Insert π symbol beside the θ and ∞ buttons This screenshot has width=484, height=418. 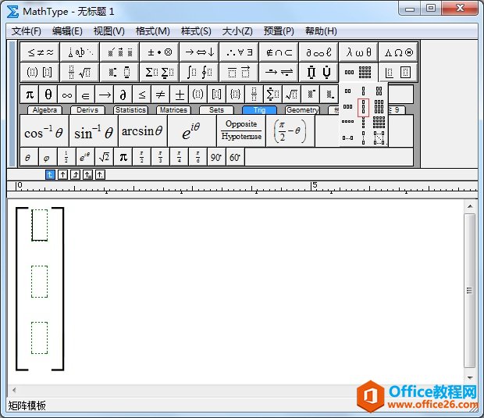click(x=30, y=95)
